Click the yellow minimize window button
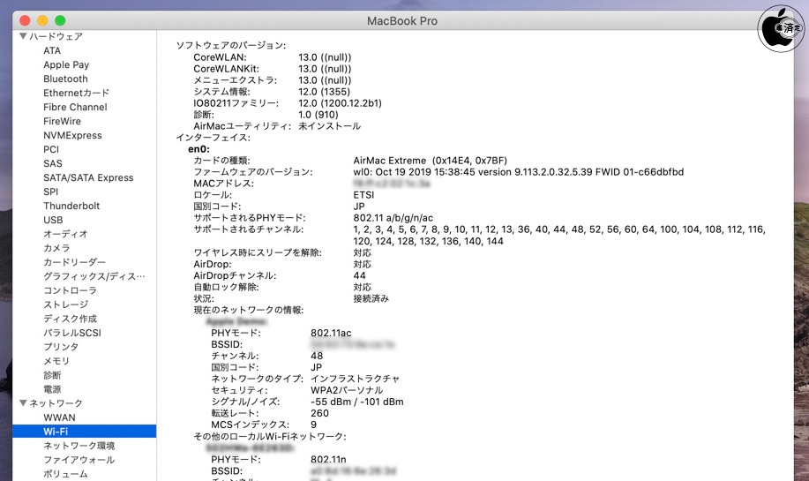The image size is (809, 481). (x=42, y=20)
